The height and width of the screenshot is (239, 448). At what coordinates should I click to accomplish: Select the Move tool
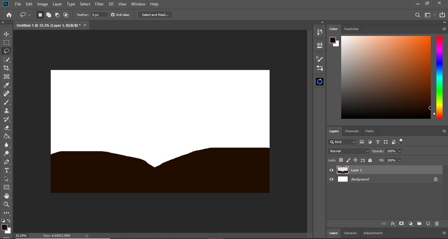point(6,34)
